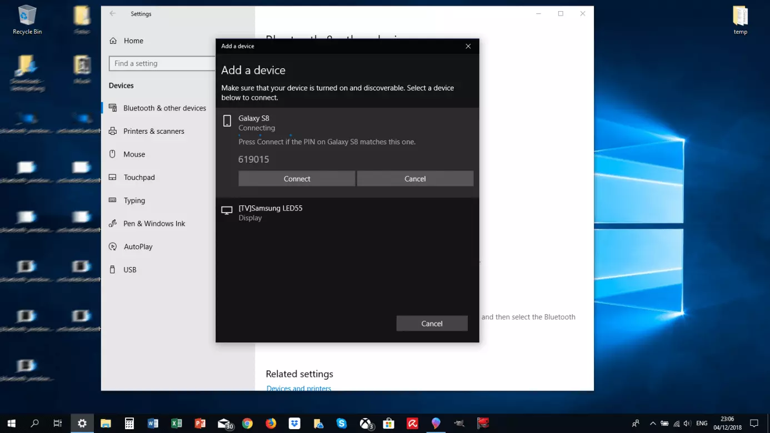Go to Printers & scanners settings
770x433 pixels.
(x=153, y=132)
